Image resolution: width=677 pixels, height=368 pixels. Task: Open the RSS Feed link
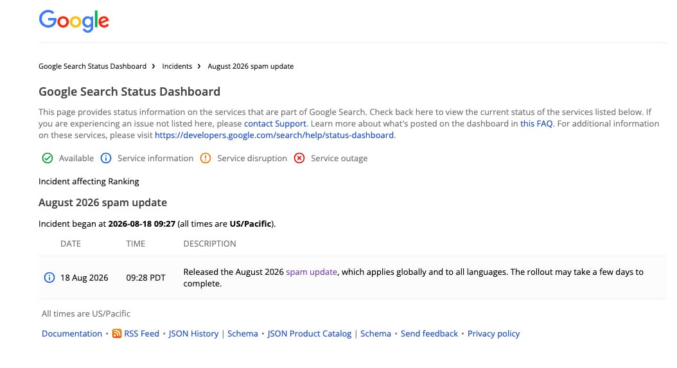click(141, 333)
